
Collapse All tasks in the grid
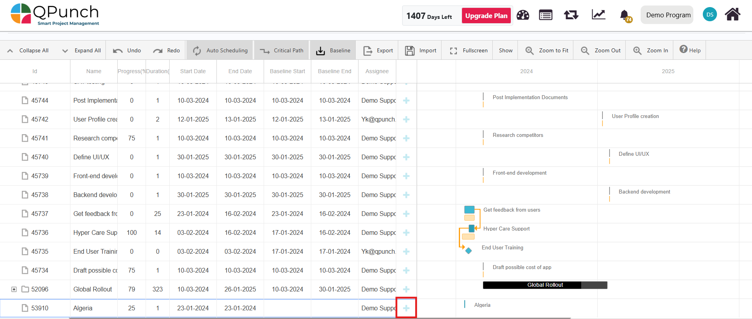click(28, 50)
